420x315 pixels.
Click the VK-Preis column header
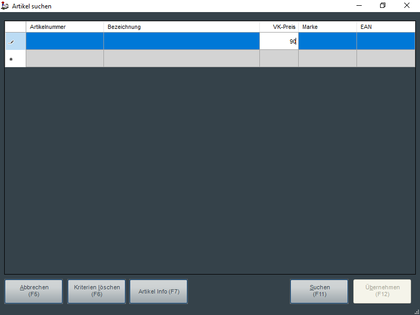coord(279,27)
